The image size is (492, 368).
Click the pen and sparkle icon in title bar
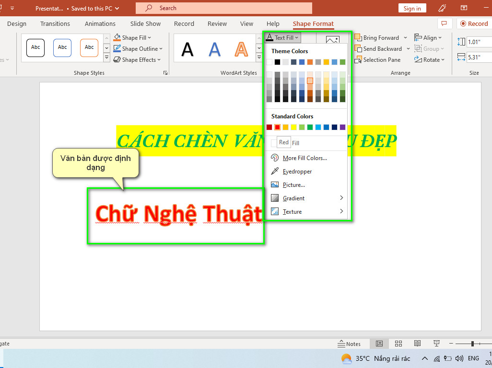[x=443, y=8]
